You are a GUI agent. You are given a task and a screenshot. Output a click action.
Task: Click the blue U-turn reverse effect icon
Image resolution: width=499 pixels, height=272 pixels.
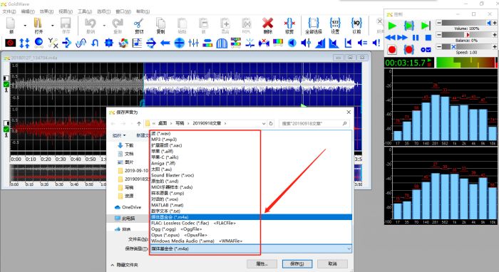click(x=95, y=43)
